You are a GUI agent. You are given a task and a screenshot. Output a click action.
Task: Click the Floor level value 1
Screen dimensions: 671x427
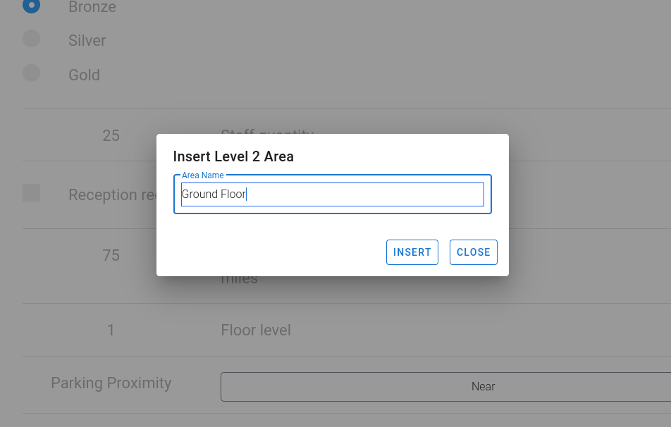tap(111, 330)
